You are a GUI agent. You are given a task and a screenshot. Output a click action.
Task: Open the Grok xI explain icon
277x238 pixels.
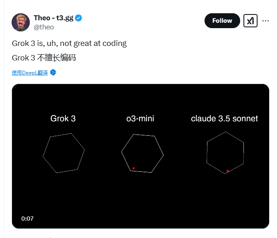tap(251, 21)
